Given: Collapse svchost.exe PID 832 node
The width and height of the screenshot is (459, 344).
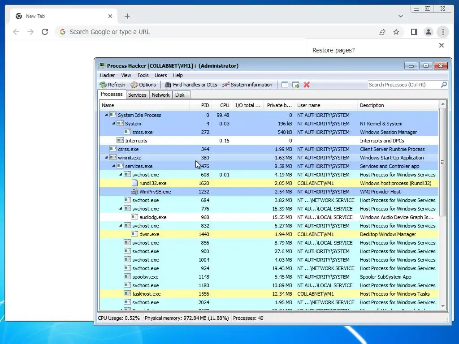Looking at the screenshot, I should 121,226.
